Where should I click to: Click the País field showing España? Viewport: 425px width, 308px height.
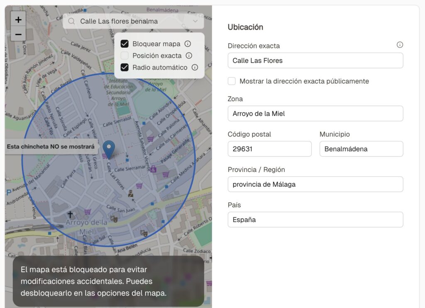click(315, 220)
